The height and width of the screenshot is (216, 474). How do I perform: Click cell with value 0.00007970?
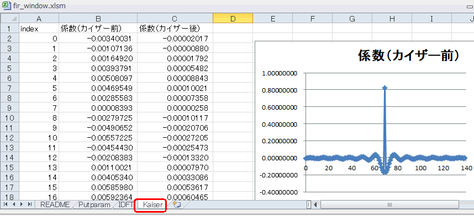coord(175,168)
